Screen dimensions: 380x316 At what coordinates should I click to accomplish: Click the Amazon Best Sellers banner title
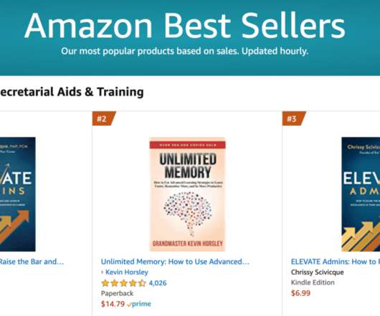[x=185, y=26]
